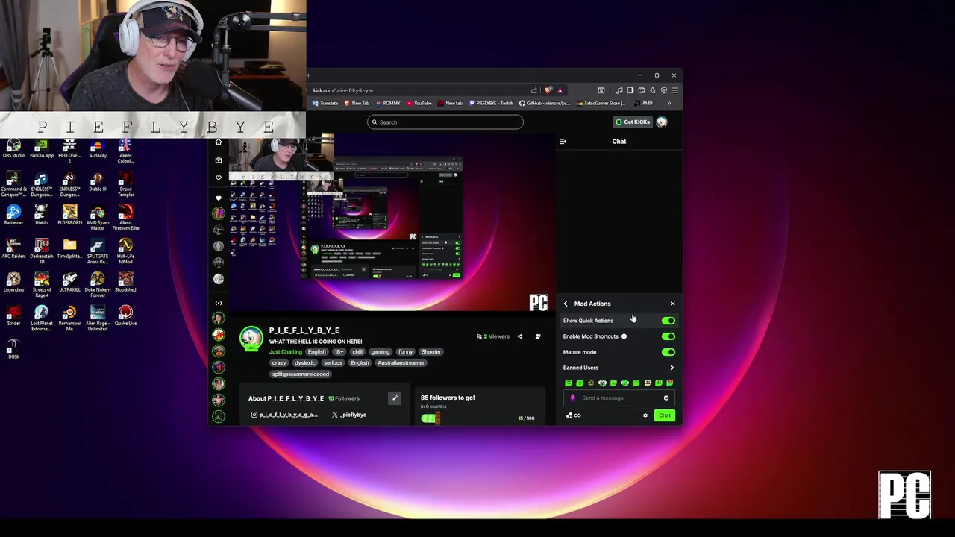The width and height of the screenshot is (955, 537).
Task: Click the Brave Rewards triangle icon
Action: click(x=560, y=90)
